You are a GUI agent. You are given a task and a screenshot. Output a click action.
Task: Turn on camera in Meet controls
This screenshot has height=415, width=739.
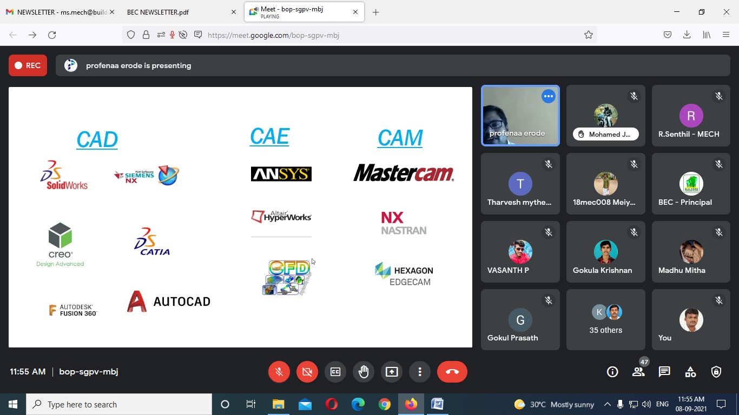(x=307, y=372)
